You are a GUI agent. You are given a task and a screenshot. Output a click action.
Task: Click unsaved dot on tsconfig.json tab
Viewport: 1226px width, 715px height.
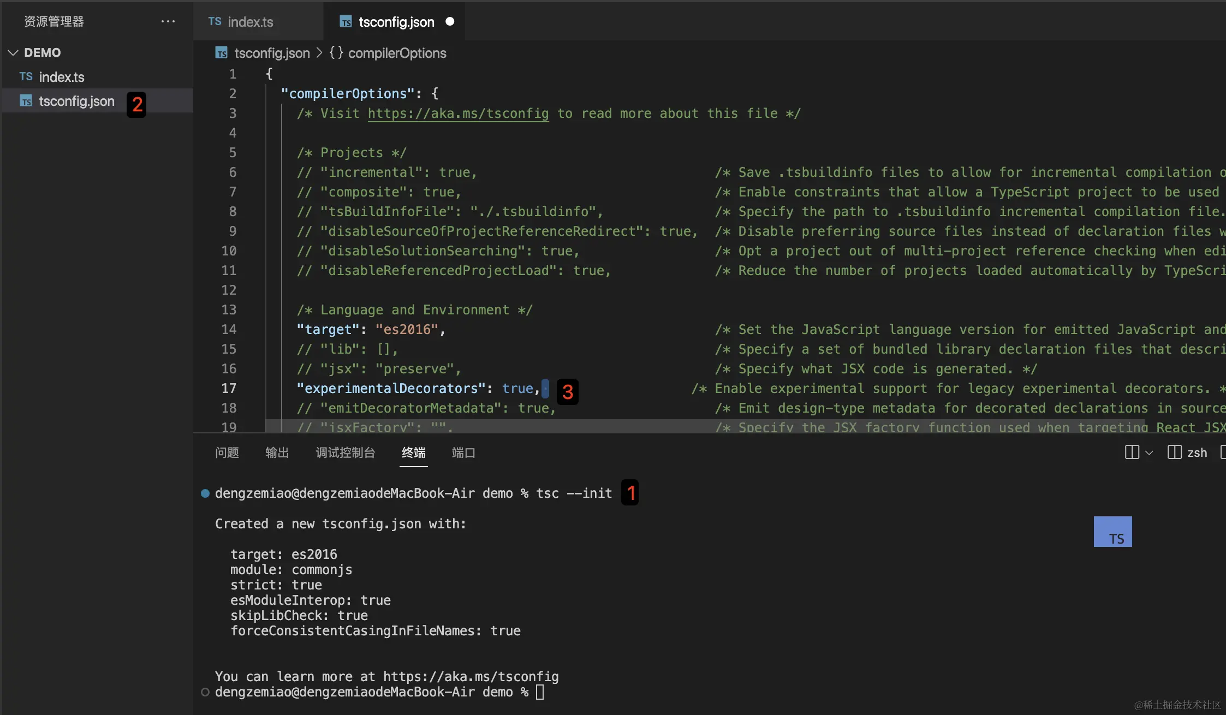[x=450, y=21]
